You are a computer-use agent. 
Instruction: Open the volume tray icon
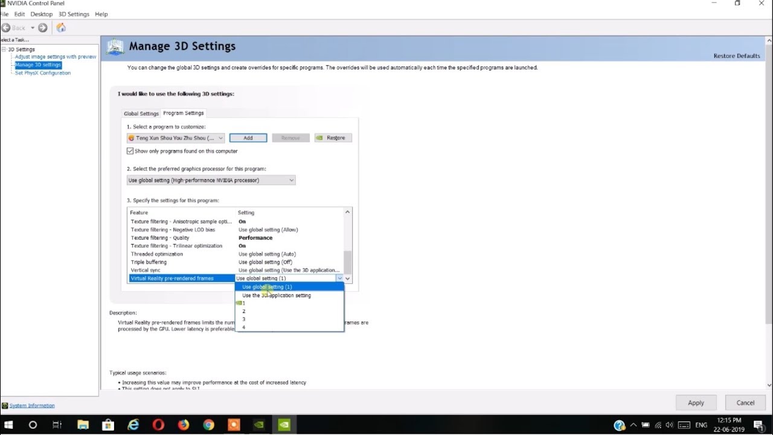tap(670, 425)
